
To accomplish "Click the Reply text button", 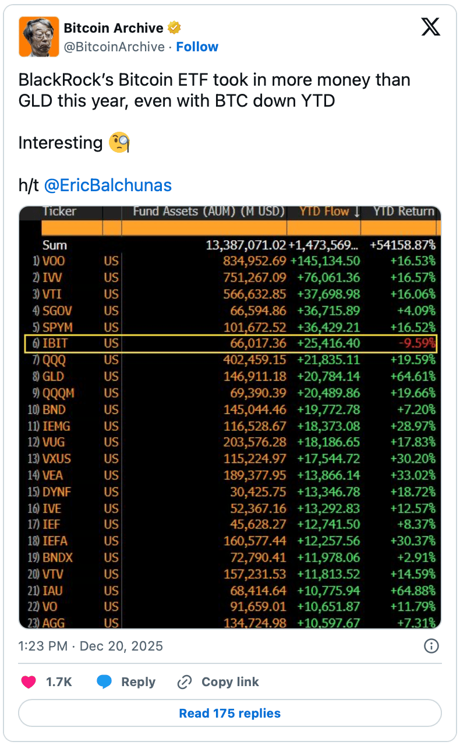I will [x=138, y=682].
